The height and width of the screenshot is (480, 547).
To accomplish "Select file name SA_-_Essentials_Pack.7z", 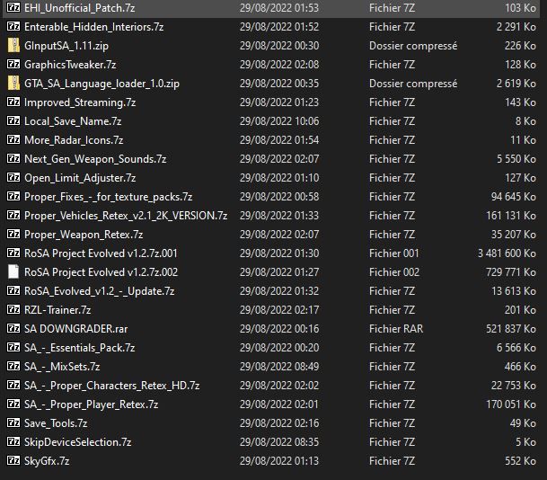I will [x=80, y=347].
